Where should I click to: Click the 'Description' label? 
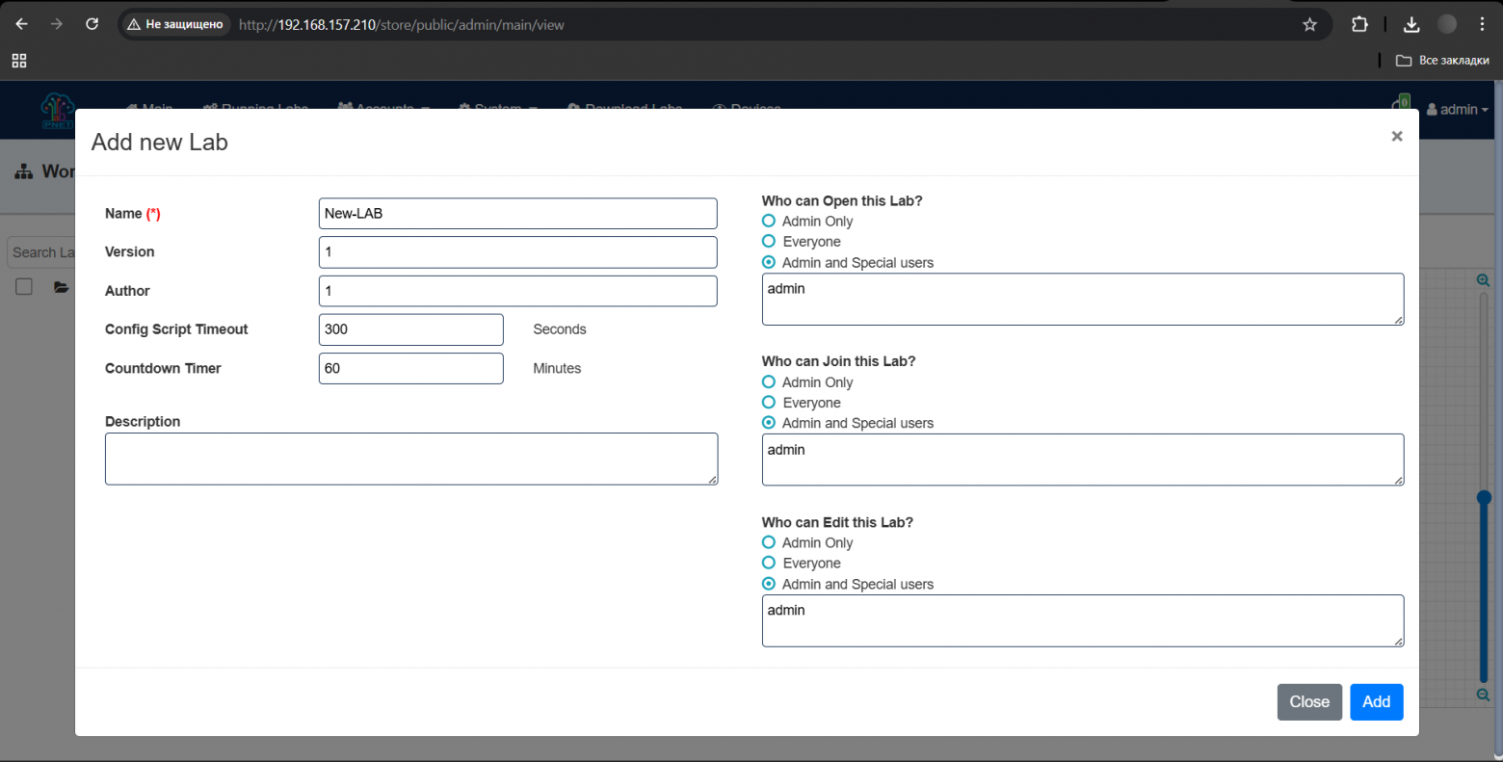click(143, 422)
